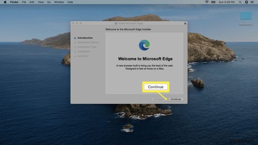Open Spotlight search magnifier

pyautogui.click(x=240, y=2)
